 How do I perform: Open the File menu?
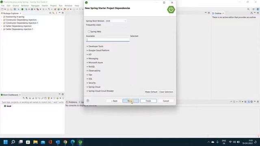3,6
